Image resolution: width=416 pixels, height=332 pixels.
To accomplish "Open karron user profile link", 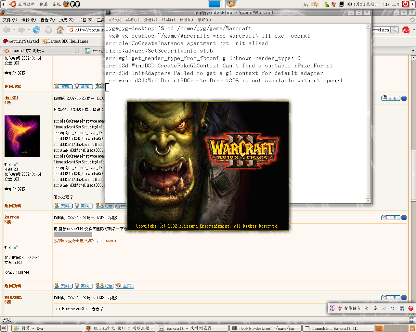I will click(12, 217).
